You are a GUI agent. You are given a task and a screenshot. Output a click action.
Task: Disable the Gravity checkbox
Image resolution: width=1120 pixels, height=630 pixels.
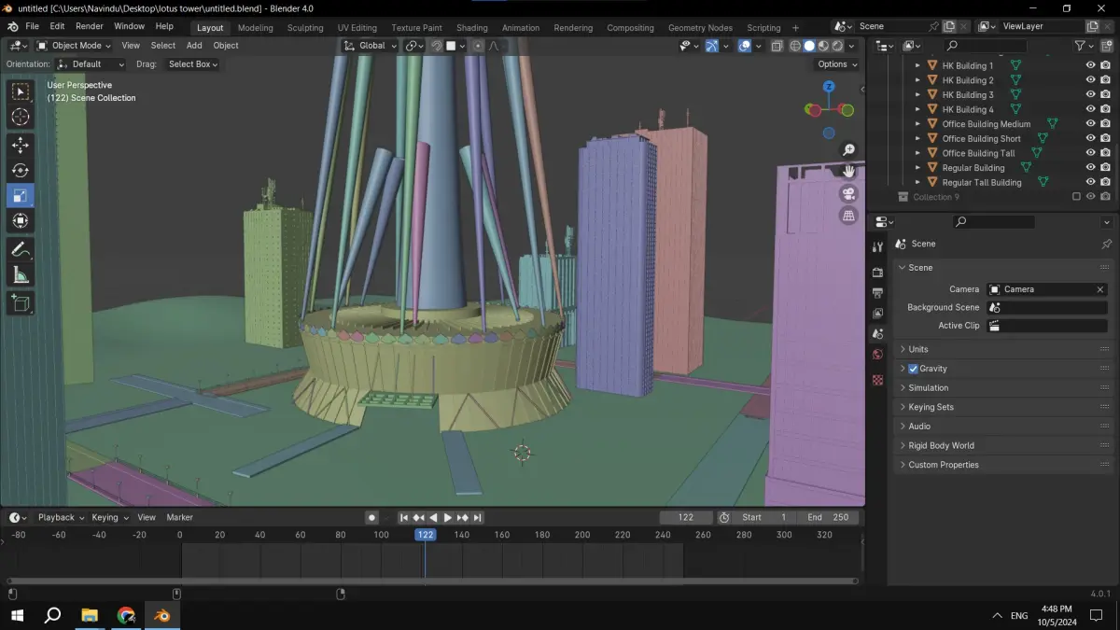tap(913, 369)
